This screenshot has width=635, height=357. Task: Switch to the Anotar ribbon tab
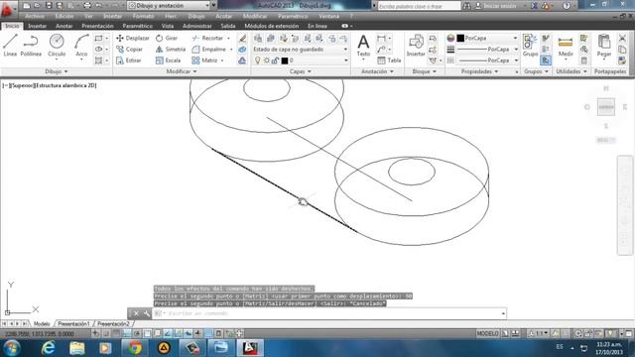(x=63, y=26)
